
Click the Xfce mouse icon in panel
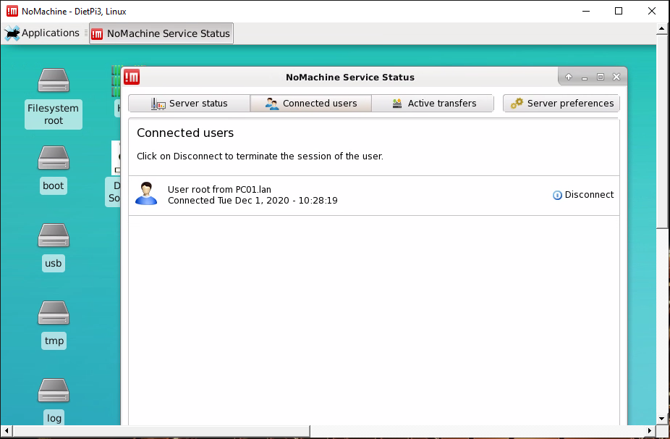tap(12, 33)
